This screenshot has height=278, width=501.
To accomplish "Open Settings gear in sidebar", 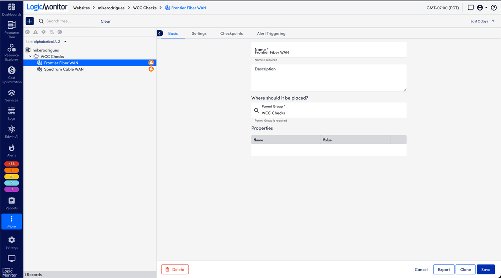I will point(11,242).
